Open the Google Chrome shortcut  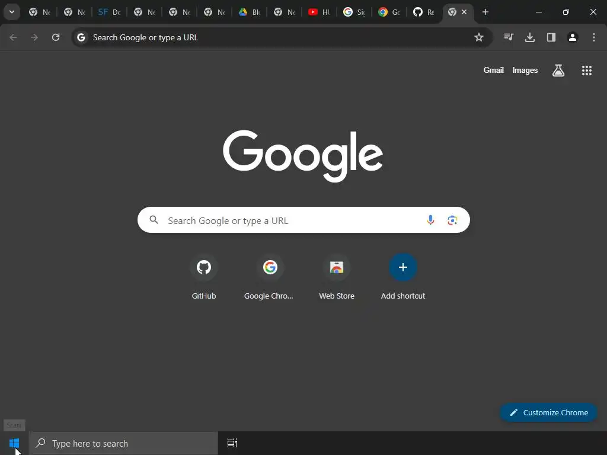click(270, 277)
